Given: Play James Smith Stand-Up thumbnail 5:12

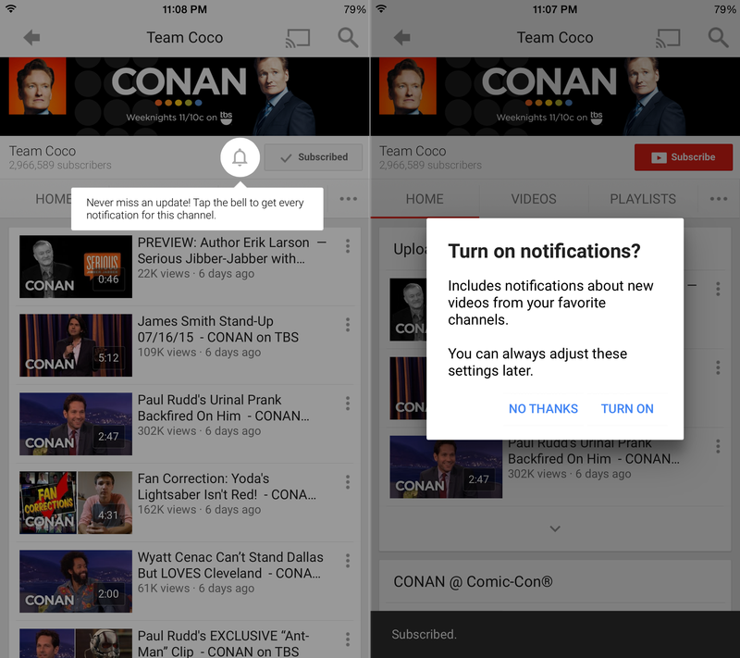Looking at the screenshot, I should coord(76,345).
